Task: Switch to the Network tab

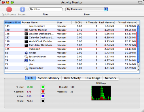Action: (111, 78)
